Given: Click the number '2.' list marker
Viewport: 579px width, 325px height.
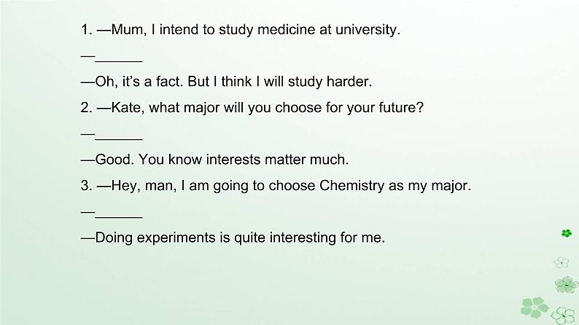Looking at the screenshot, I should pos(86,107).
